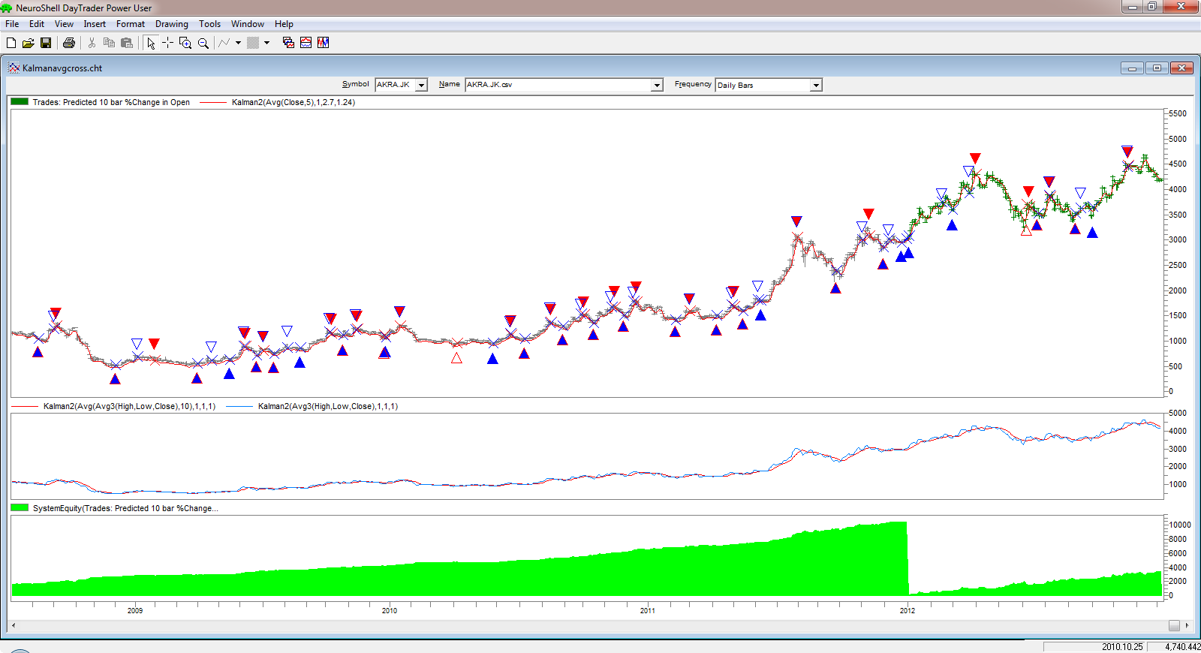Click the horizontal scrollbar thumb

1174,625
